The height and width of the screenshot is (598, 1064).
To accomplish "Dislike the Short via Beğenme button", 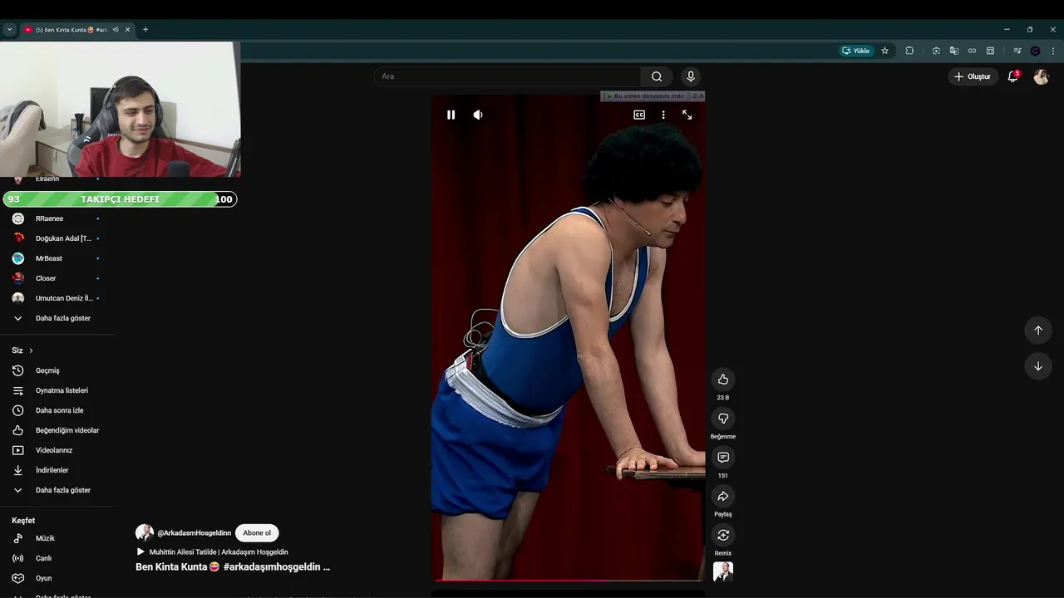I will coord(723,419).
